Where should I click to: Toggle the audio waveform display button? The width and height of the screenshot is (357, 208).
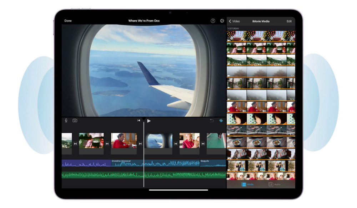pyautogui.click(x=221, y=121)
